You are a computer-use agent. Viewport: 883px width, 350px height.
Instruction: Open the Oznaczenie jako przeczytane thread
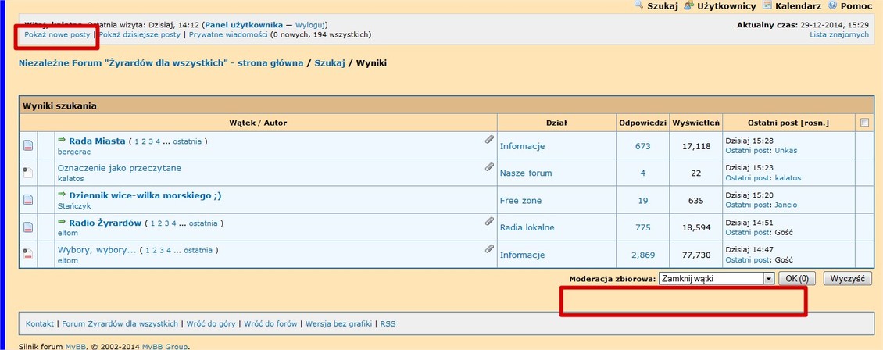point(120,168)
